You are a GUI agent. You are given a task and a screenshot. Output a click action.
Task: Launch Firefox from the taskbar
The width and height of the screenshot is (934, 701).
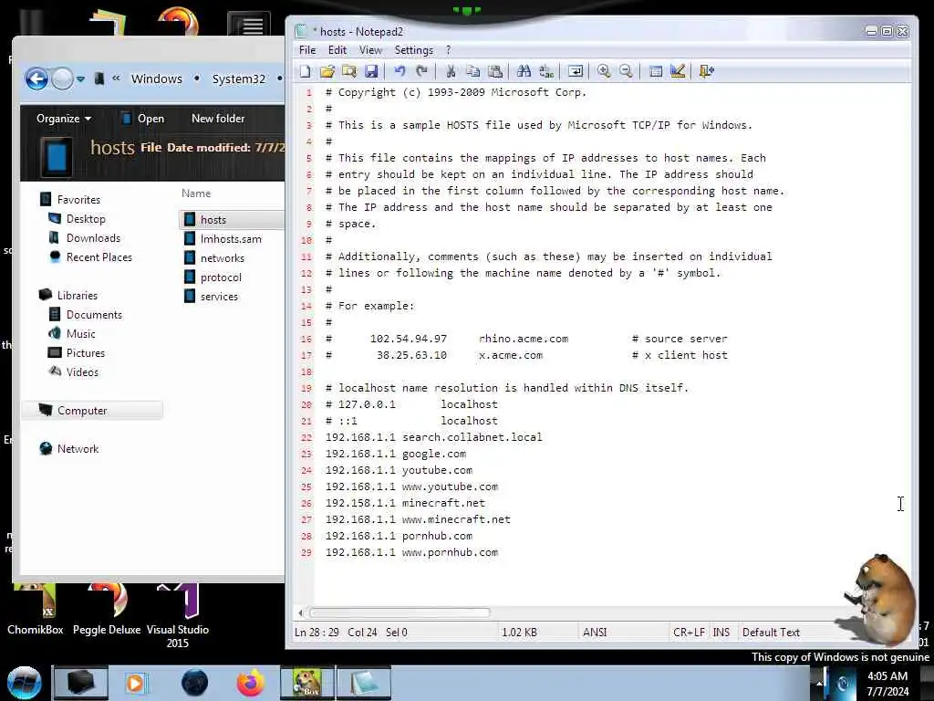pyautogui.click(x=251, y=683)
